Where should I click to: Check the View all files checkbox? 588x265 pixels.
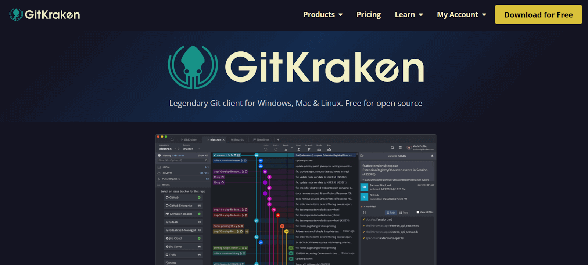click(418, 212)
